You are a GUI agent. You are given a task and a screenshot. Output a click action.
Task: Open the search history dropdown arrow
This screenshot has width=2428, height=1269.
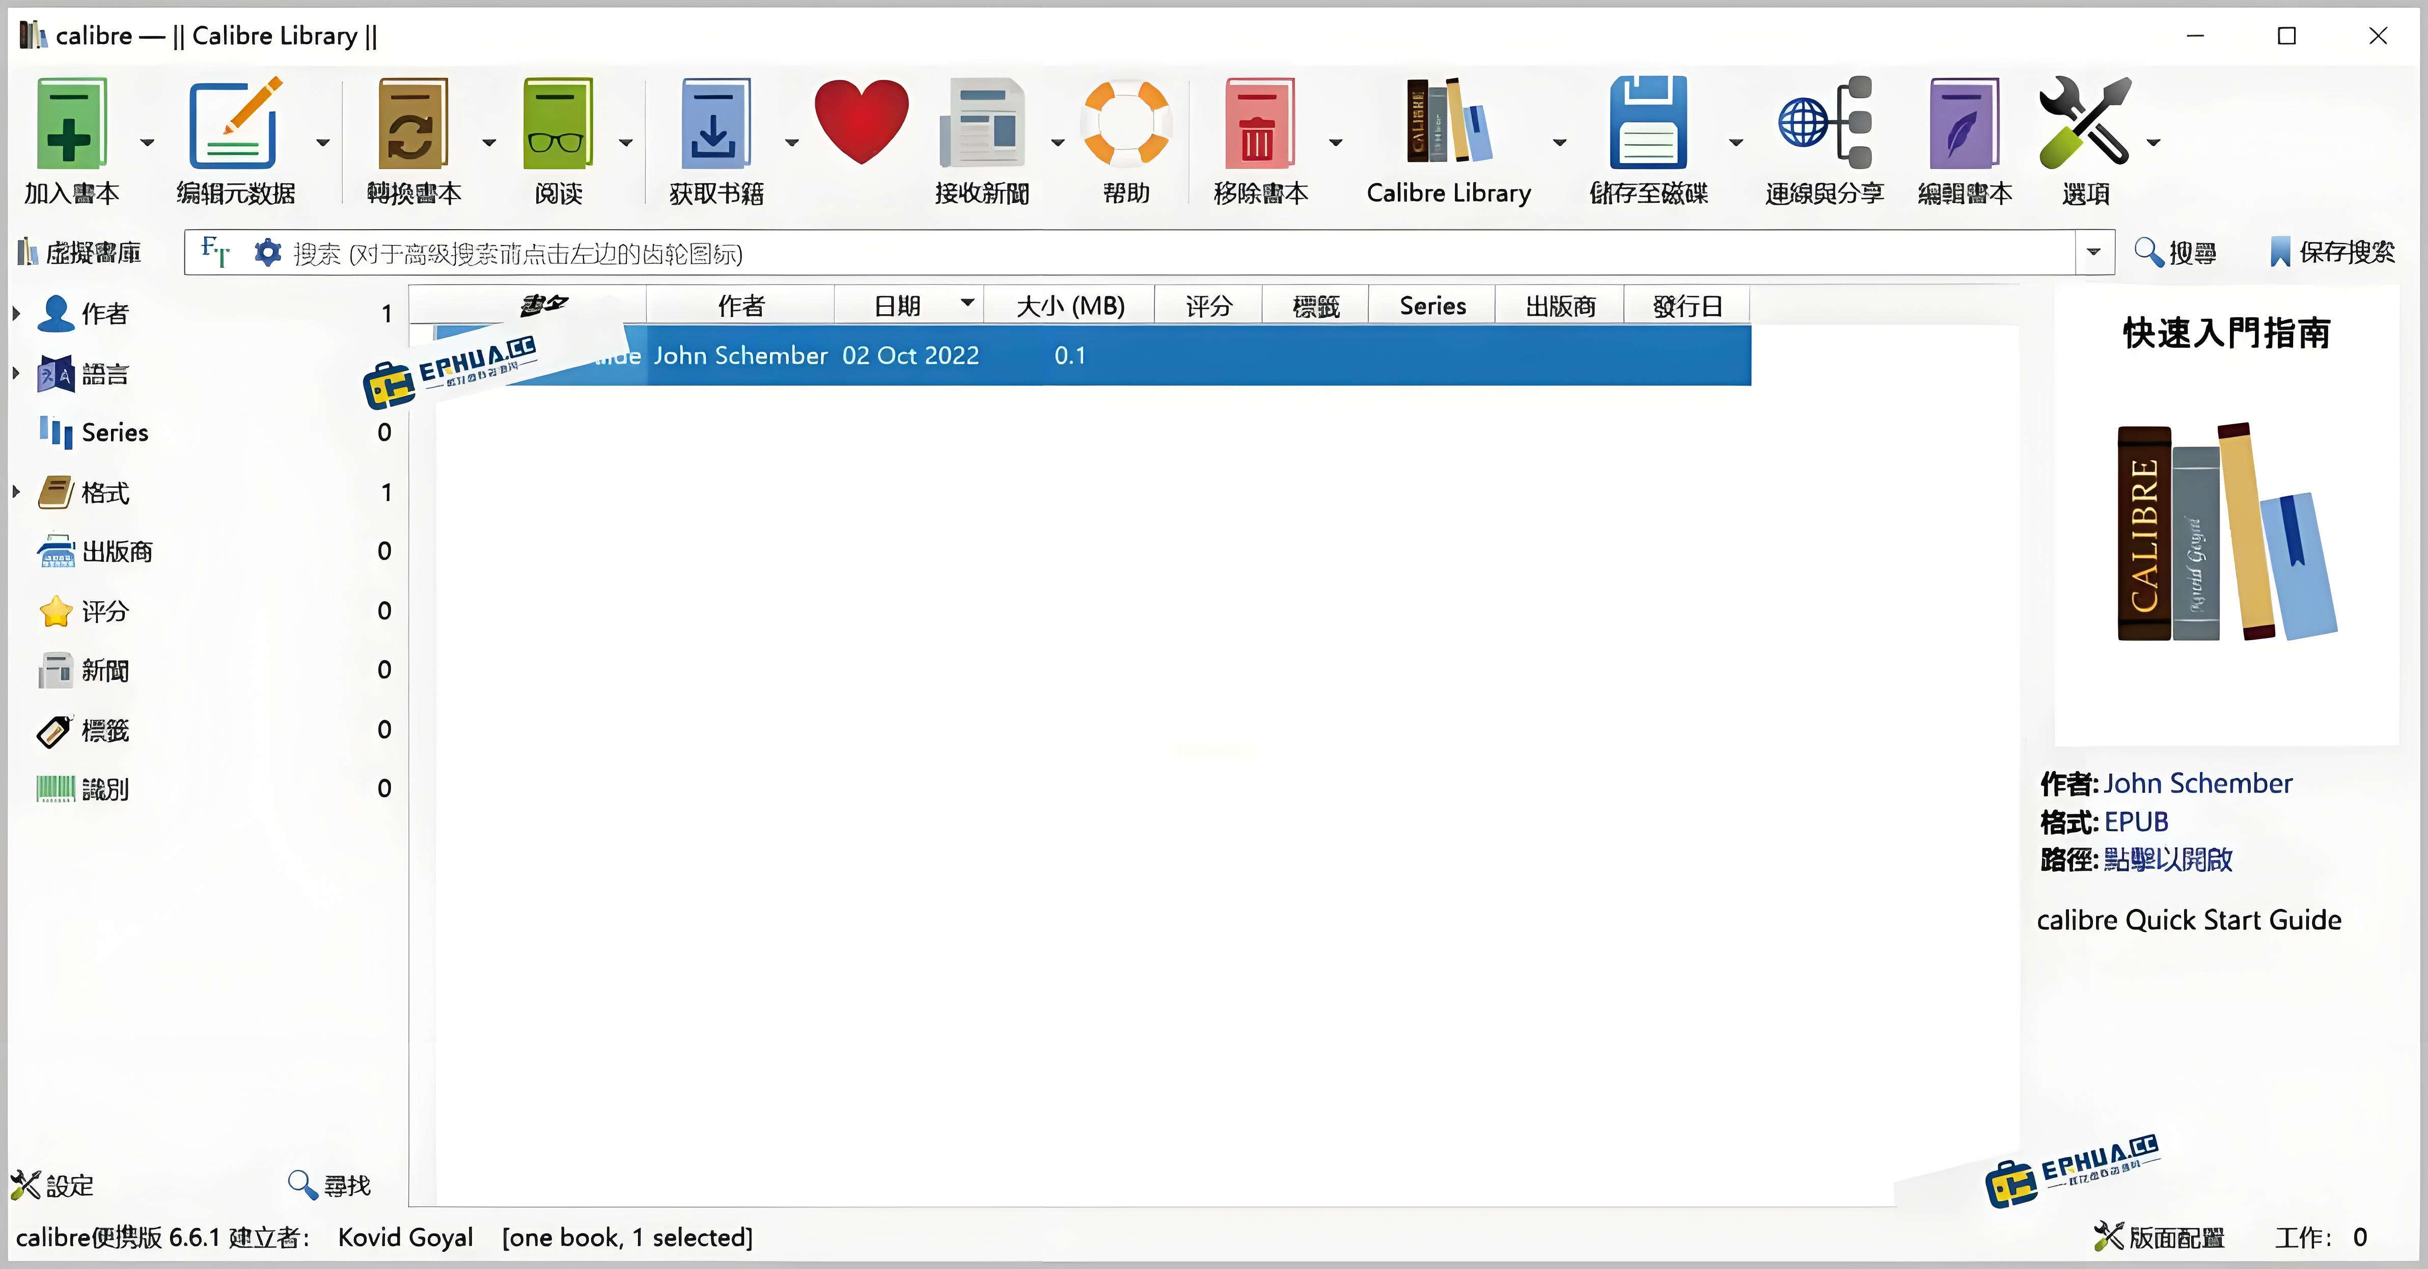coord(2093,252)
